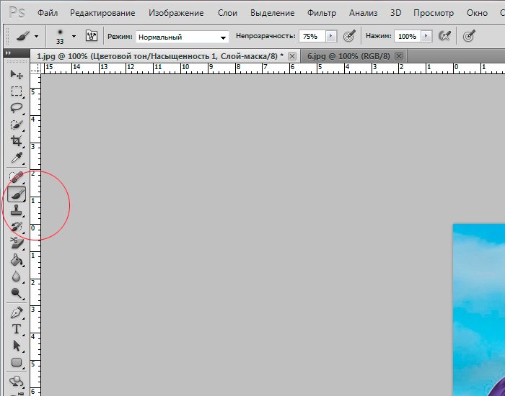Activate the Brush tool in toolbox
The height and width of the screenshot is (396, 505).
point(17,193)
